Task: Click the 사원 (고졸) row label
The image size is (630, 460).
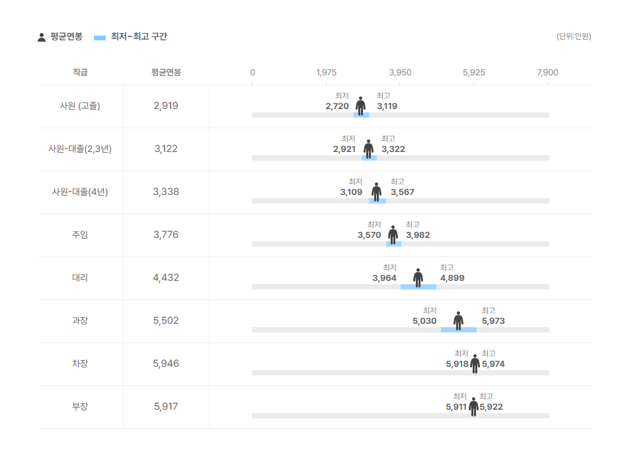Action: coord(80,106)
